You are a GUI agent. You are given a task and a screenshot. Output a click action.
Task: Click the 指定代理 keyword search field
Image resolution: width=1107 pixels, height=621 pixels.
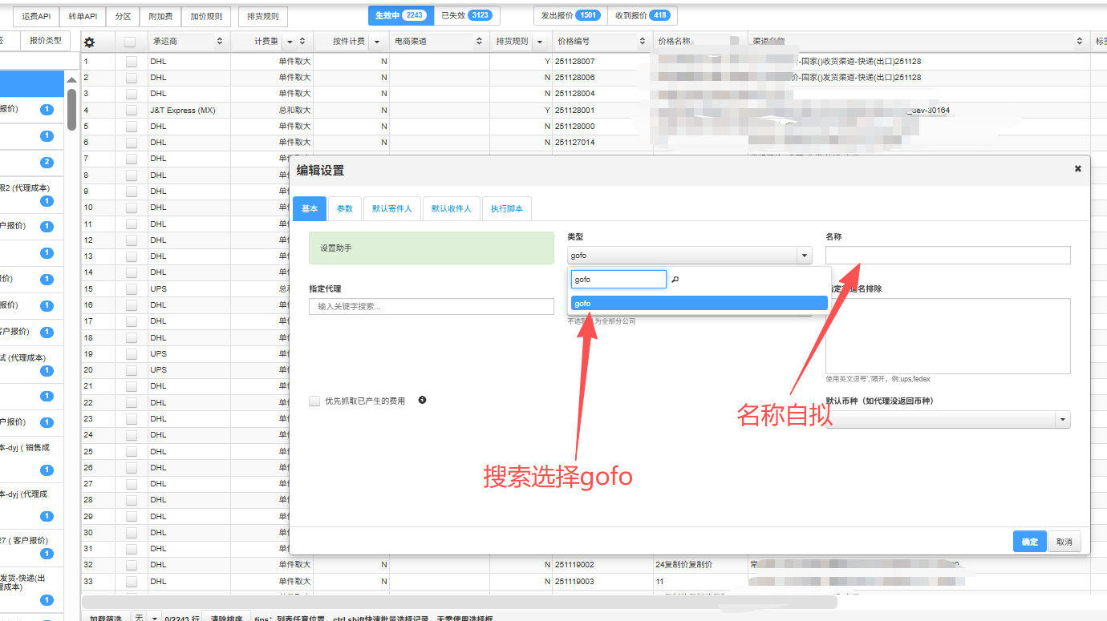coord(432,306)
